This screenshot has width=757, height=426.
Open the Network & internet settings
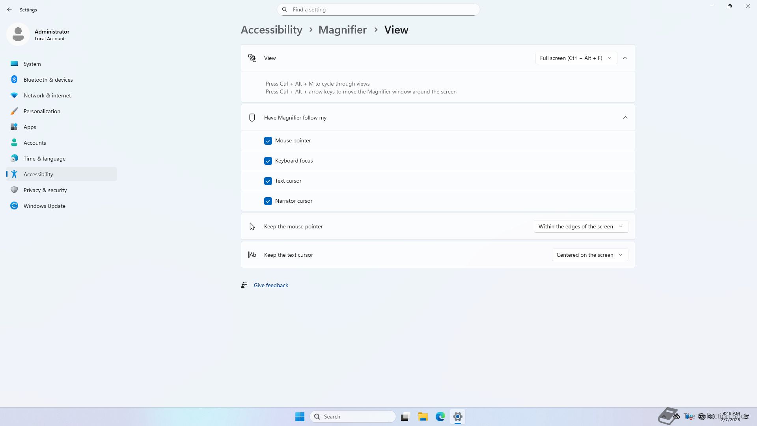[x=47, y=95]
